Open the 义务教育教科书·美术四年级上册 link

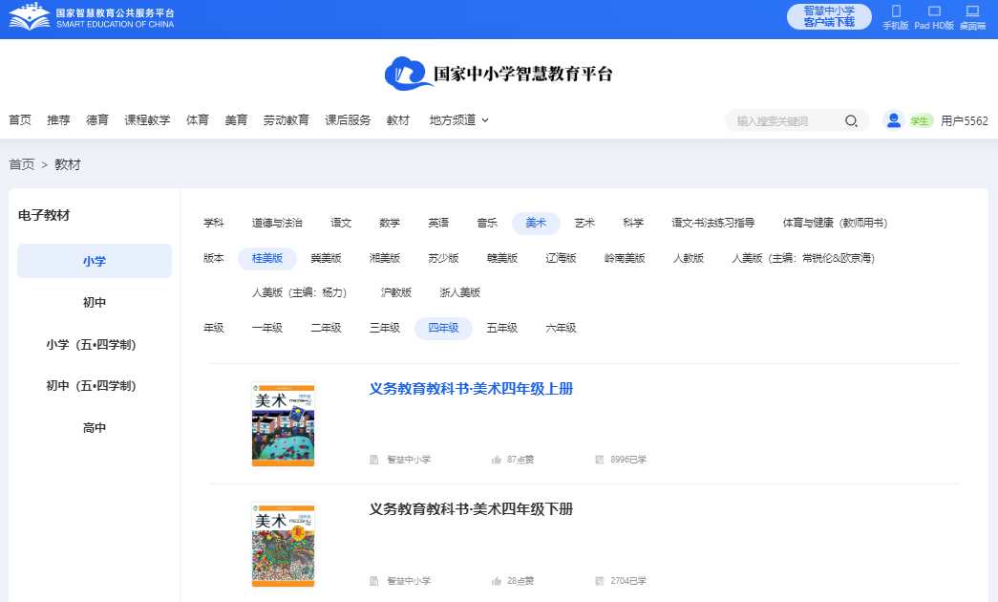point(471,389)
